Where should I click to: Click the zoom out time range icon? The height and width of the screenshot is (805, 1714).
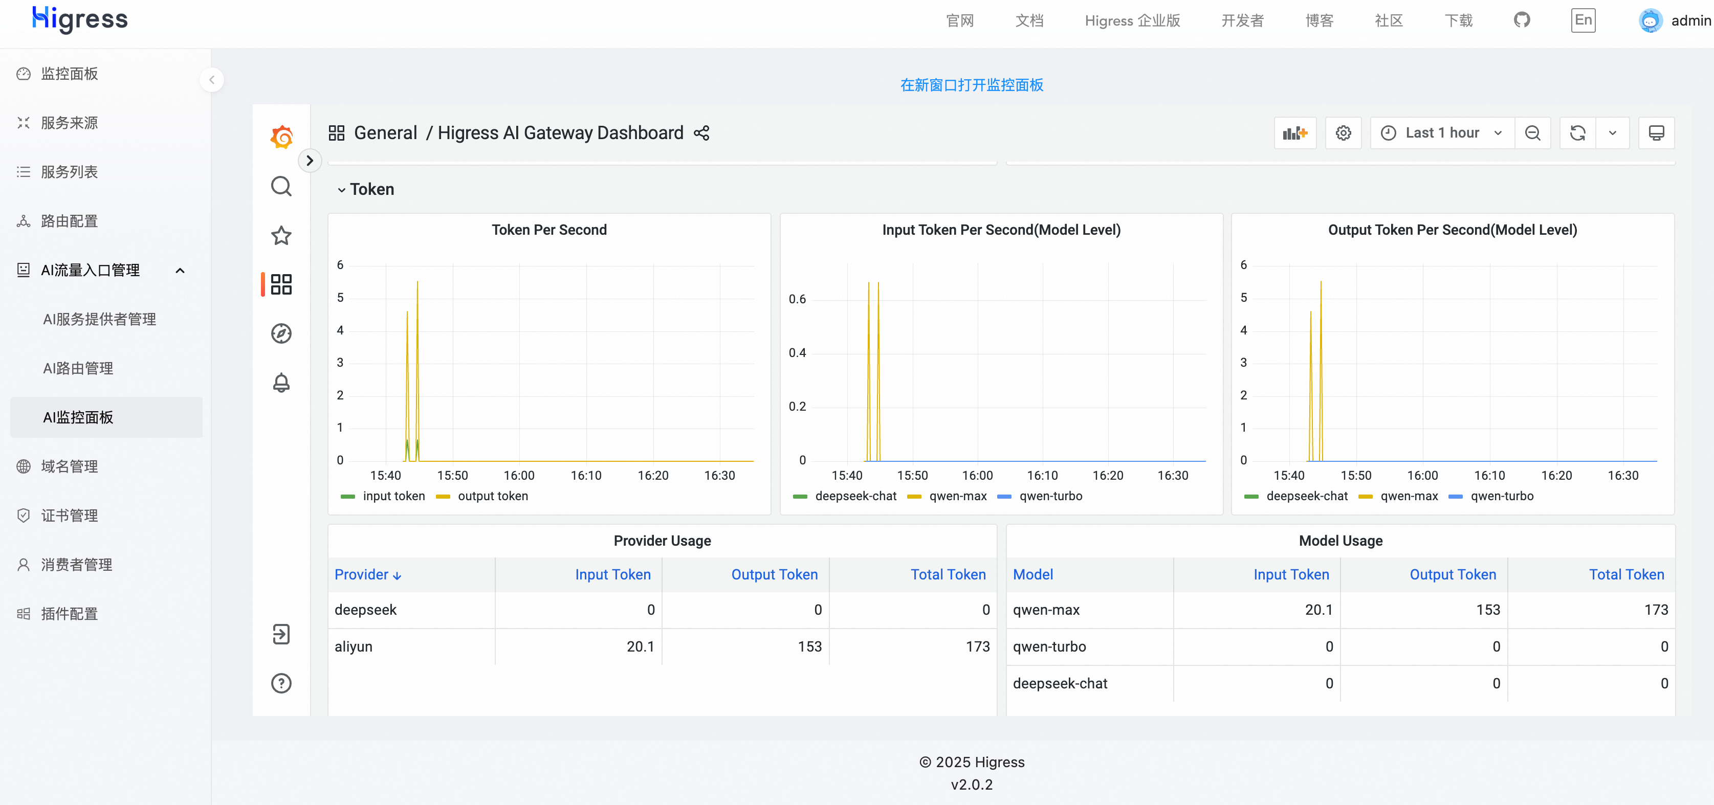click(1532, 133)
